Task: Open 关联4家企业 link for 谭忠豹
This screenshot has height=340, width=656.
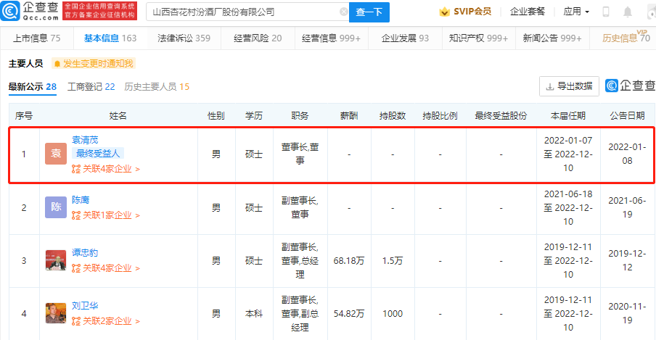Action: [111, 268]
